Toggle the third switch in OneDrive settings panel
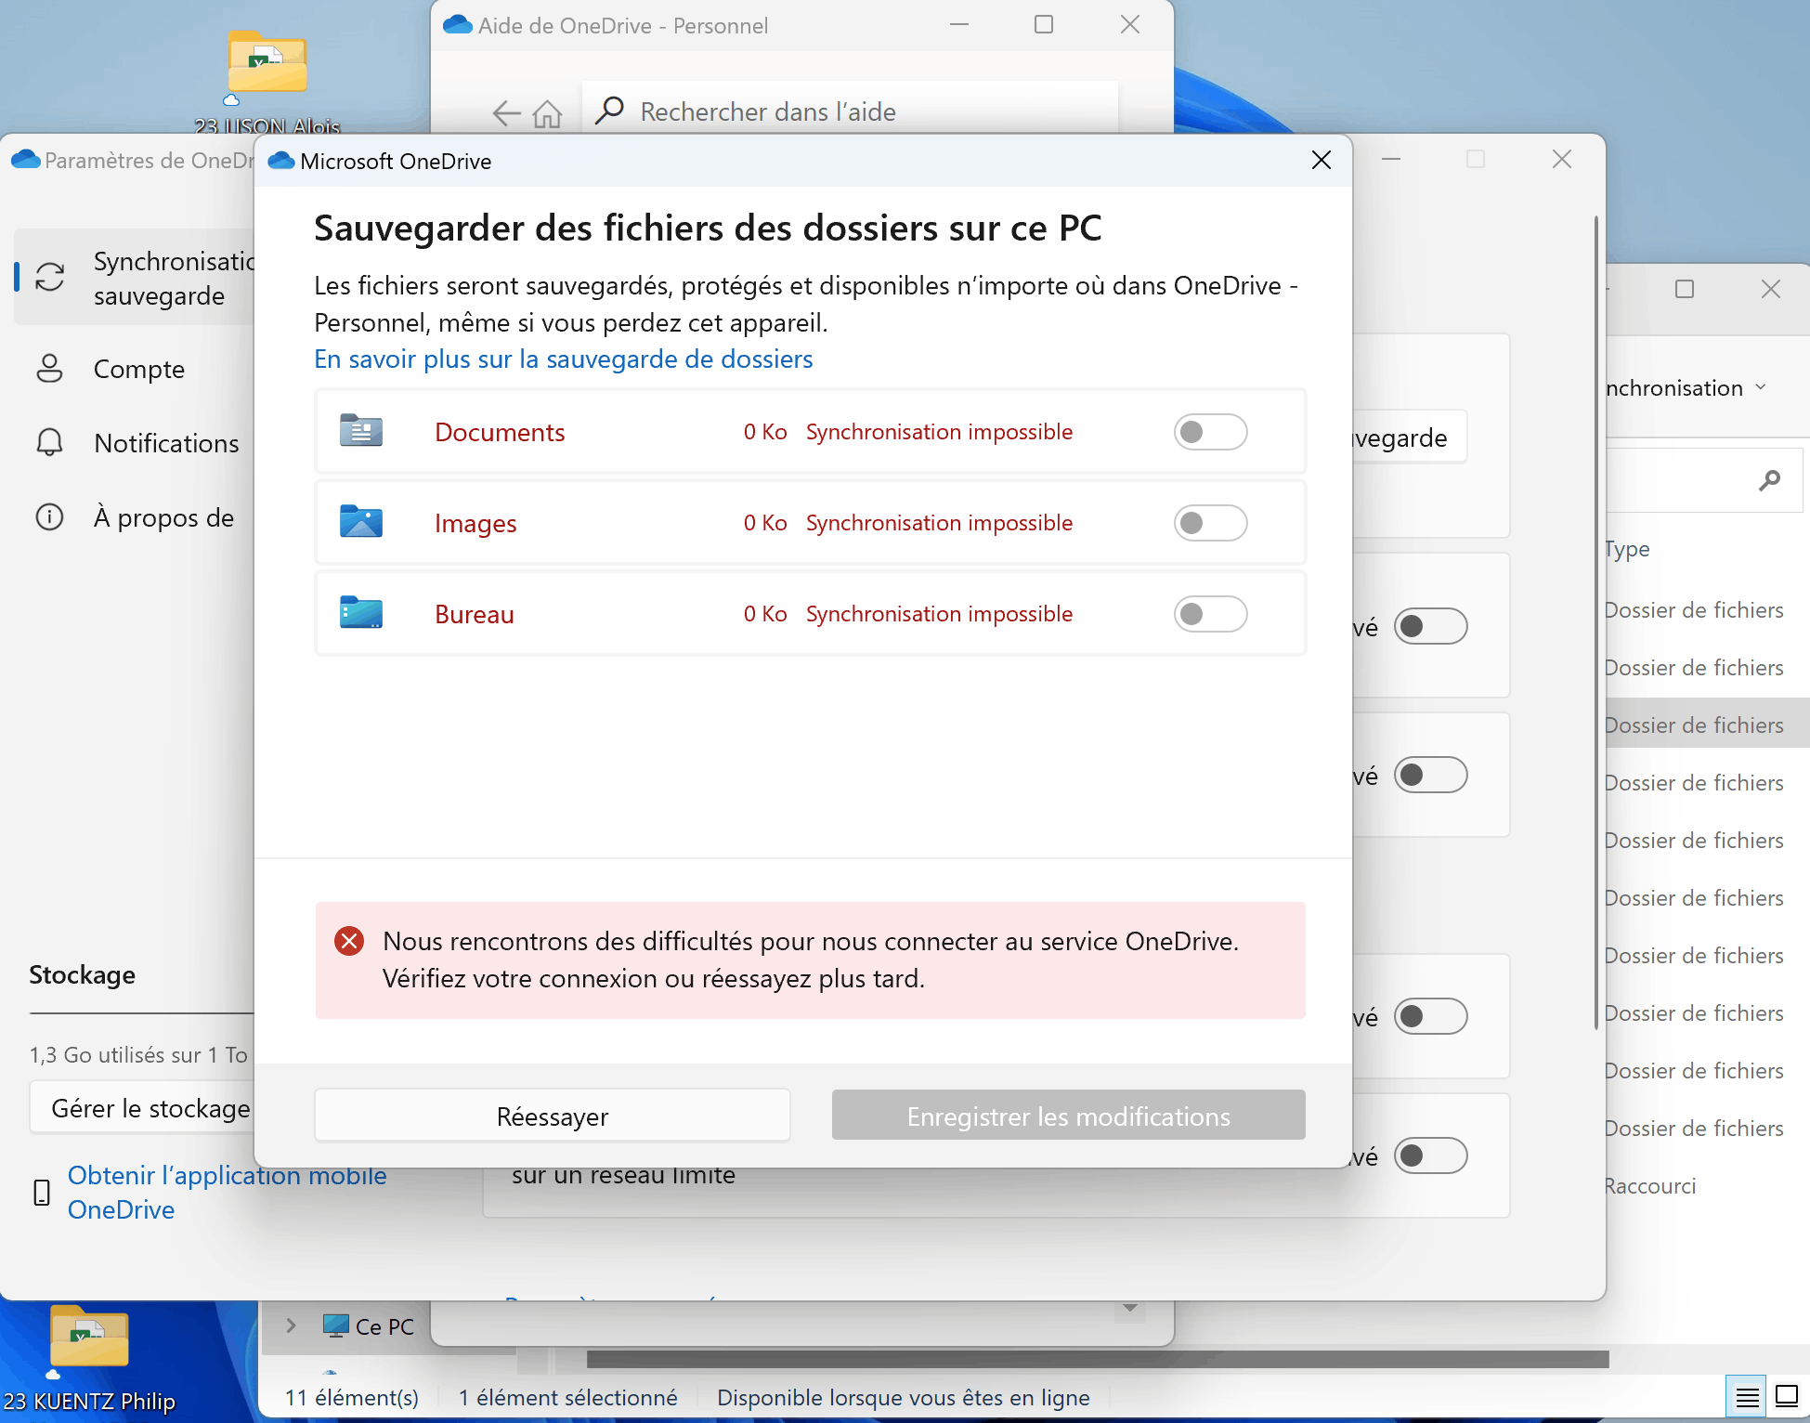 [x=1430, y=1017]
